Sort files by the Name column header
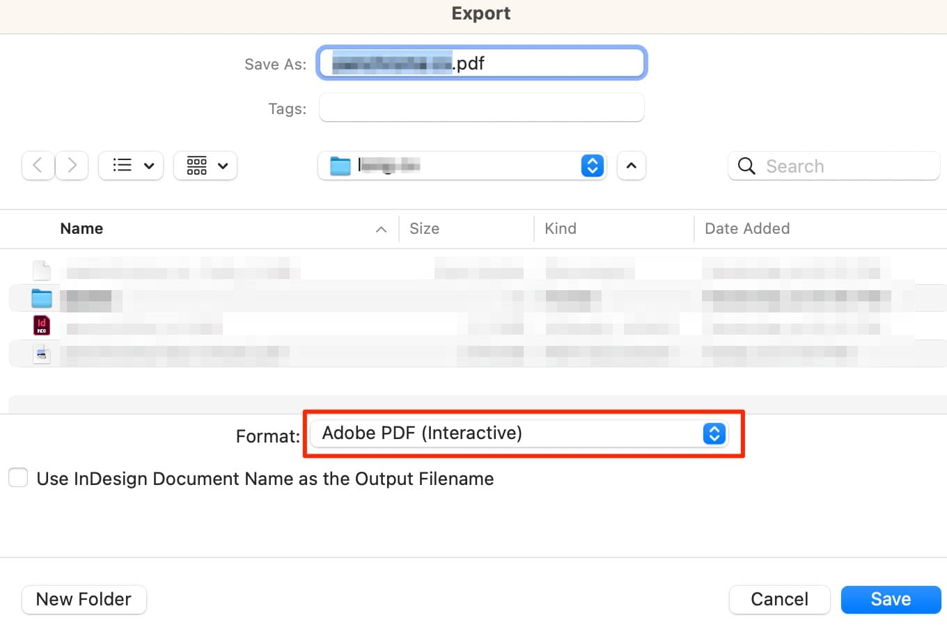Image resolution: width=947 pixels, height=636 pixels. 81,228
